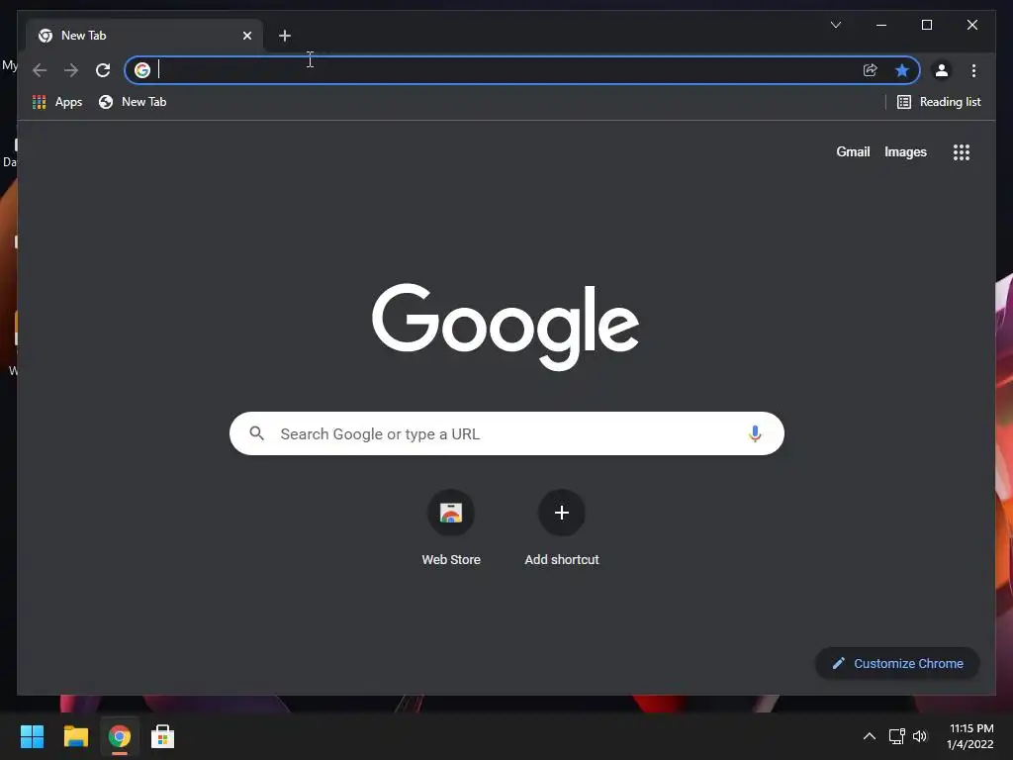Show hidden system tray icons

[x=870, y=736]
